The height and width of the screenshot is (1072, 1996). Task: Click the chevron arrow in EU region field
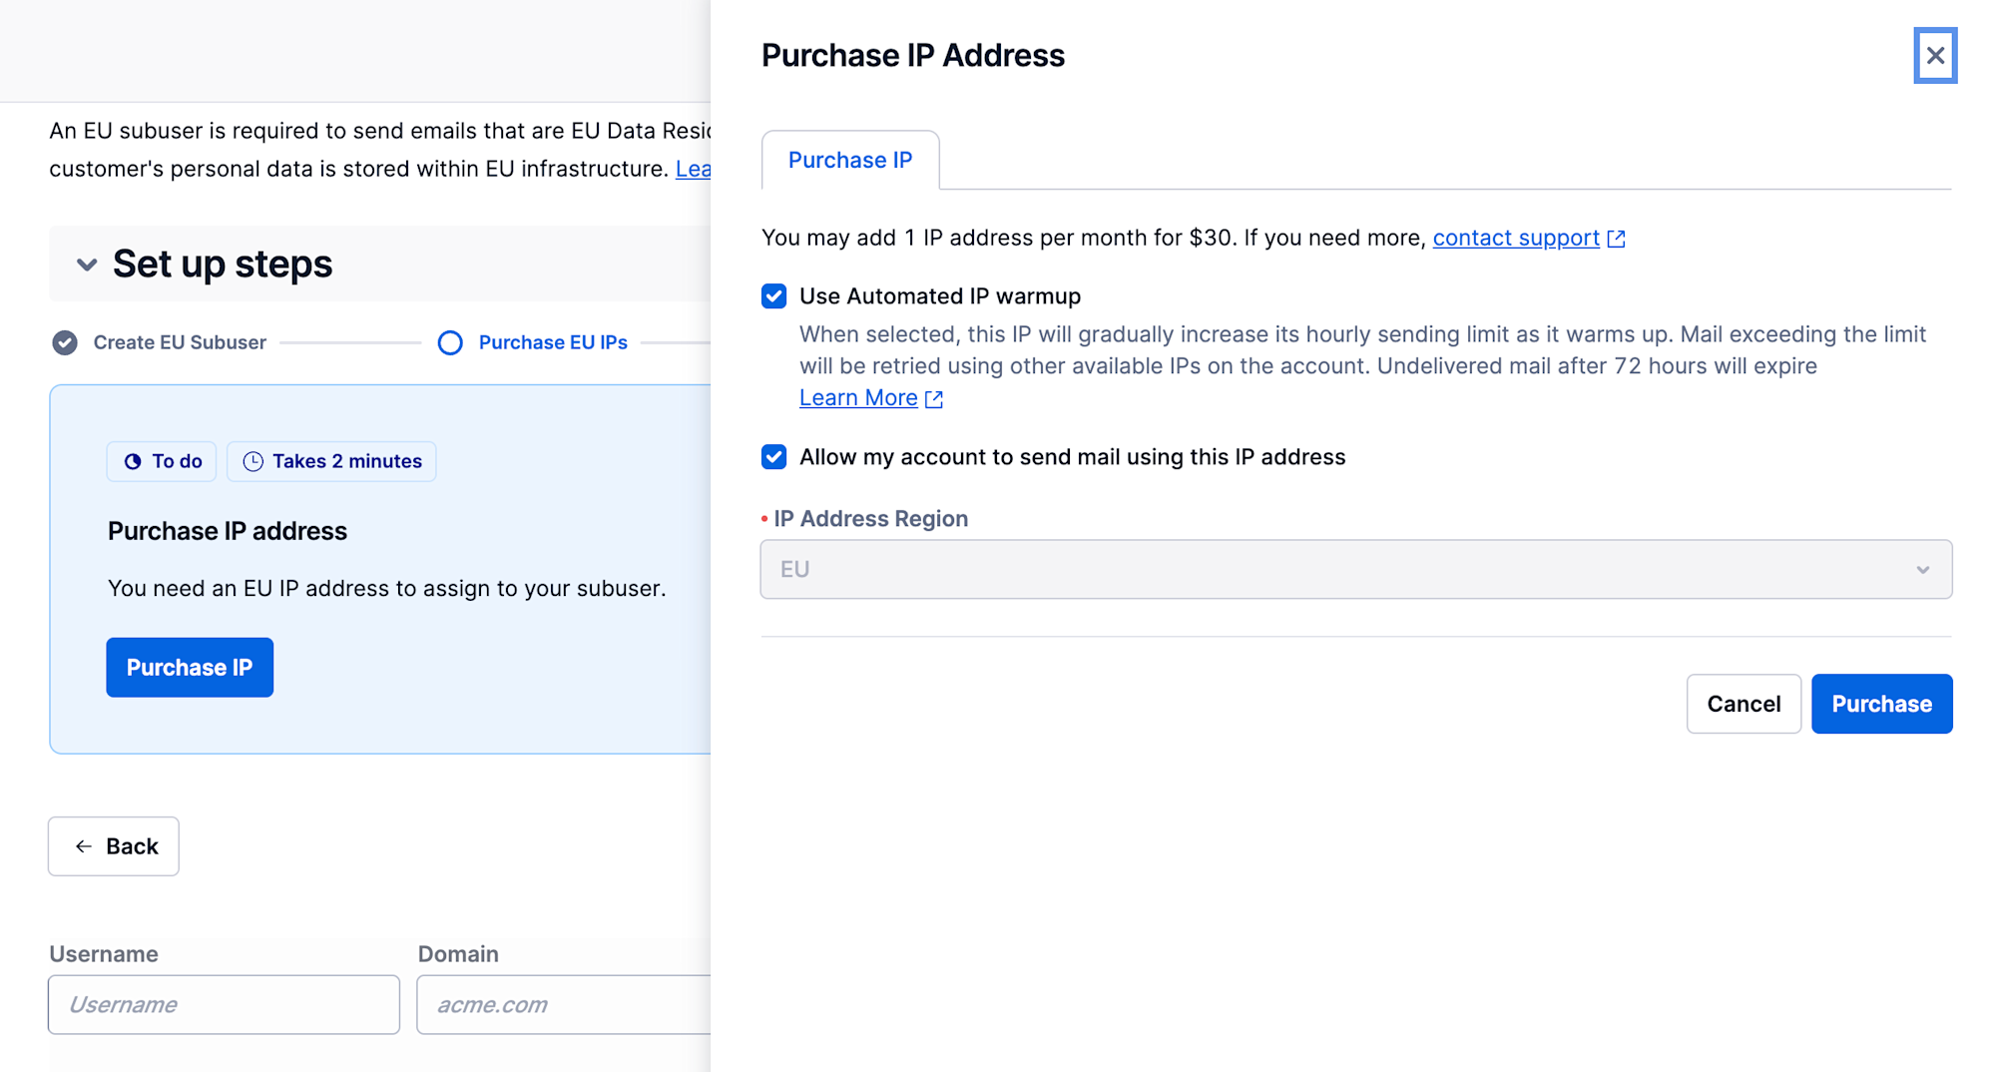pyautogui.click(x=1922, y=570)
